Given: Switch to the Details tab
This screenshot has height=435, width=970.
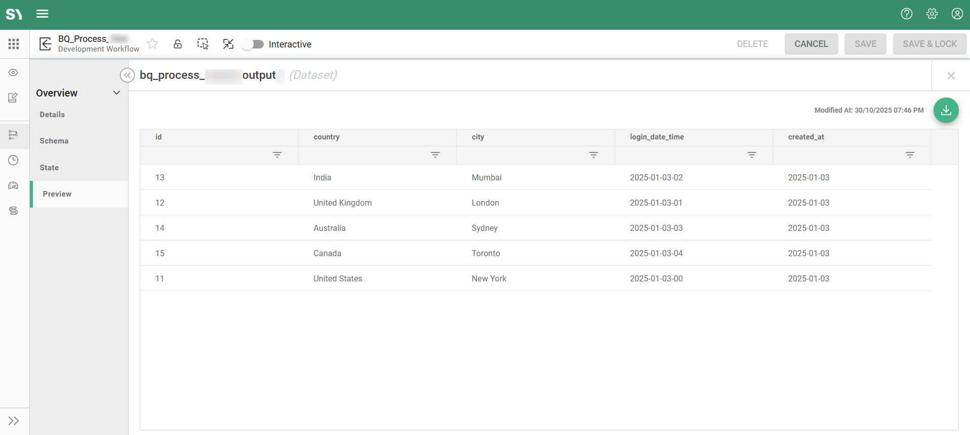Looking at the screenshot, I should (x=52, y=115).
